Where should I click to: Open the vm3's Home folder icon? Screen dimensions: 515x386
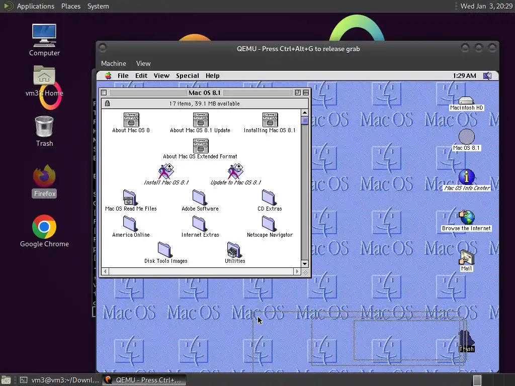[44, 81]
